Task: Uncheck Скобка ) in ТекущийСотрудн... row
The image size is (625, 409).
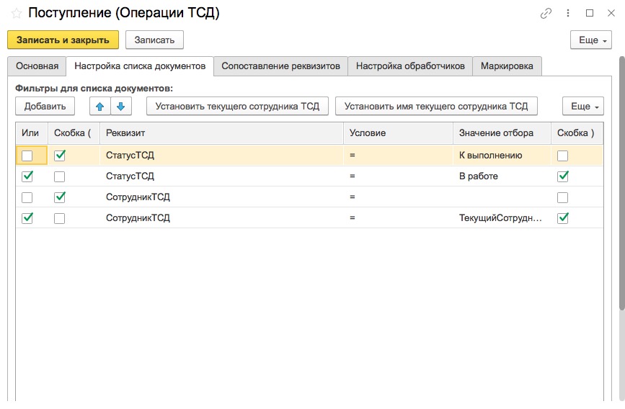Action: pos(562,218)
